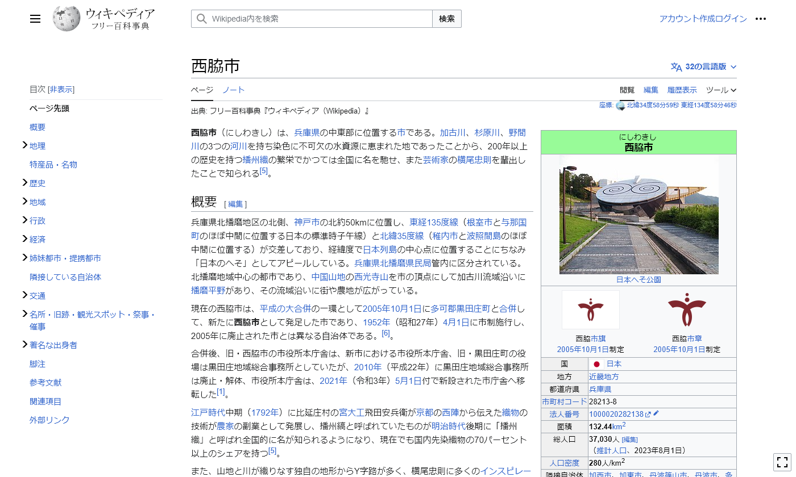Image resolution: width=796 pixels, height=477 pixels.
Task: Jump to ページ先頭 in contents
Action: click(x=49, y=108)
